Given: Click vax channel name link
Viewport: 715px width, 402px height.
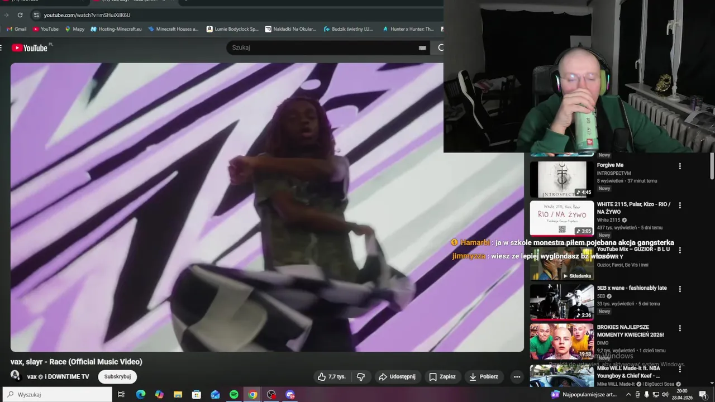Looking at the screenshot, I should [32, 377].
